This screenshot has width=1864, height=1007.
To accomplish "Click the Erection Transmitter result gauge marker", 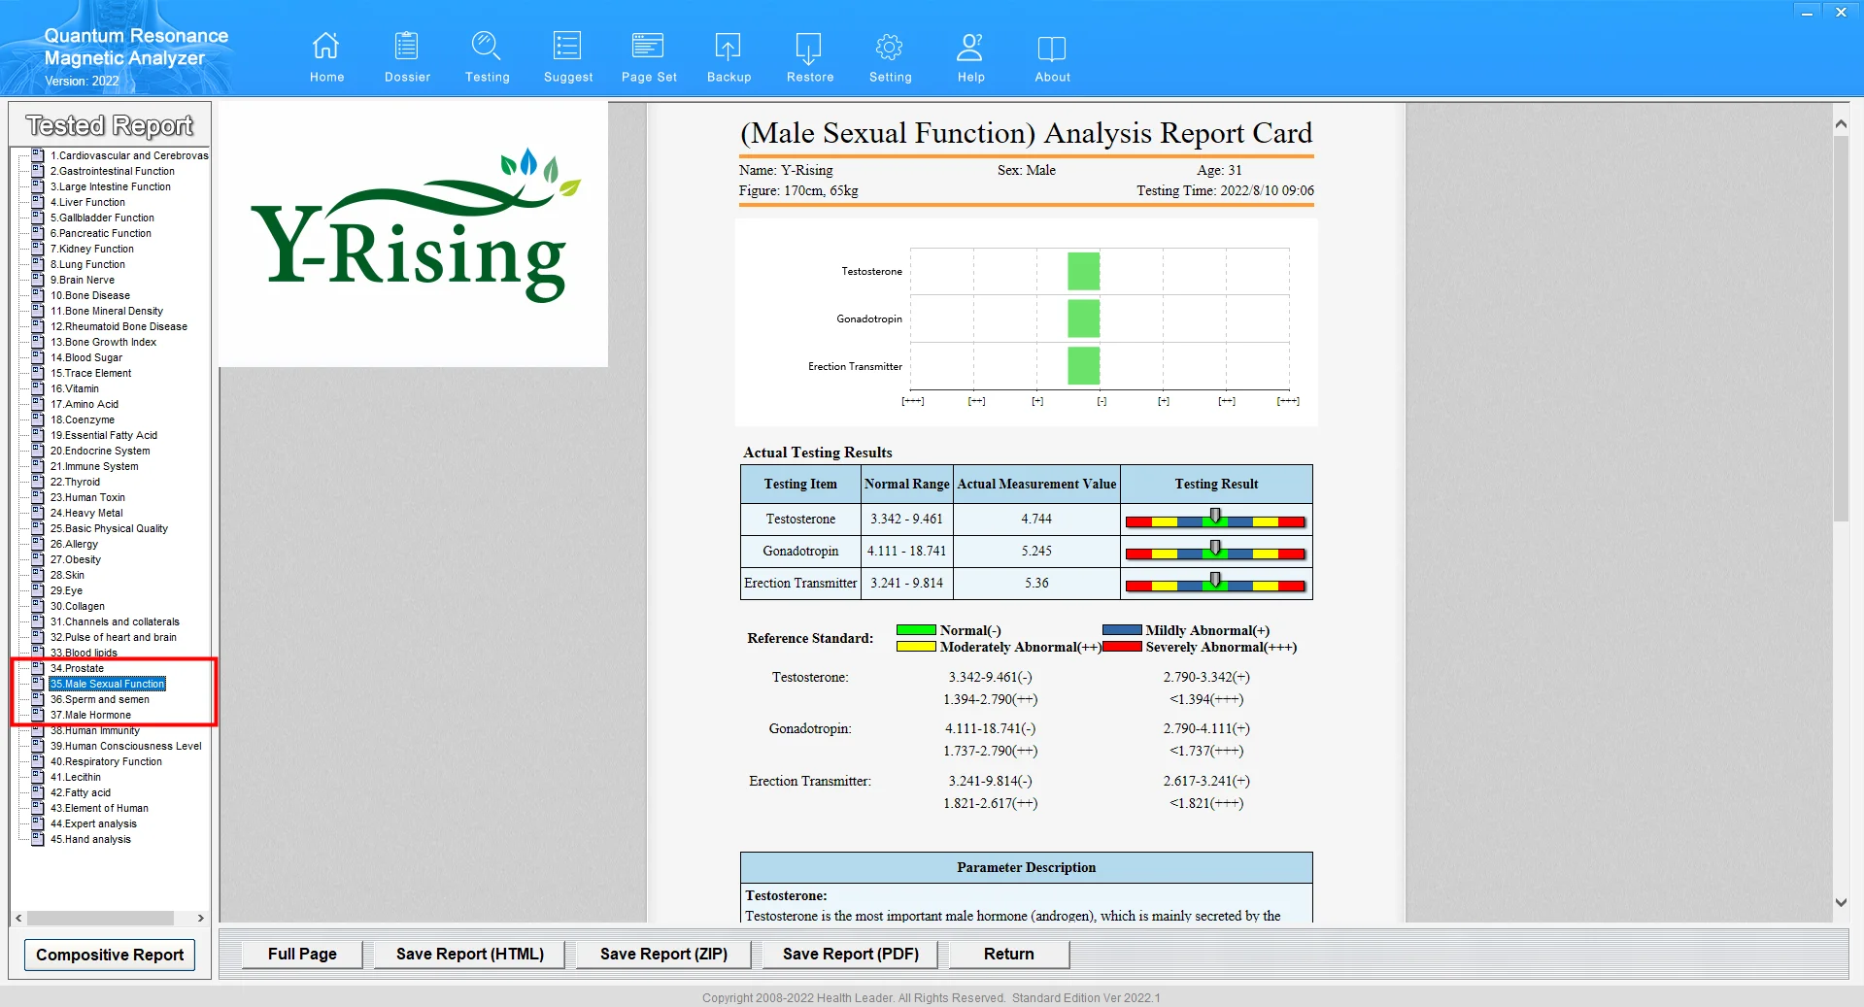I will pyautogui.click(x=1215, y=580).
